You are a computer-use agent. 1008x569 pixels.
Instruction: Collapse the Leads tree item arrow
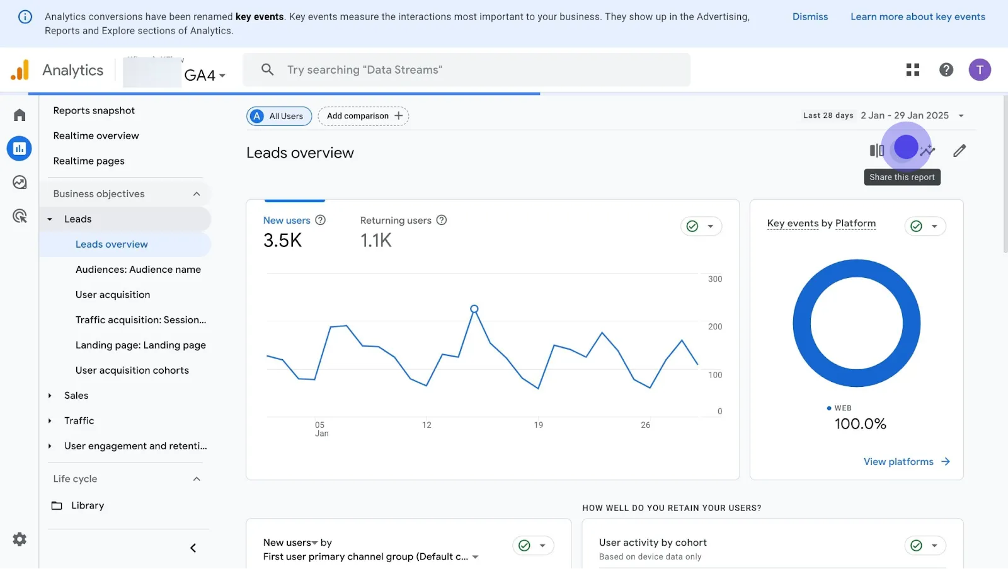point(50,219)
